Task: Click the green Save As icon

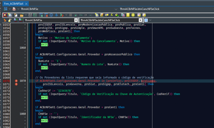Action: 35,15
